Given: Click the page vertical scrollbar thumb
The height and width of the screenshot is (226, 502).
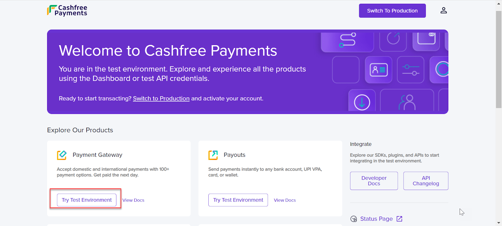Looking at the screenshot, I should coord(499,59).
